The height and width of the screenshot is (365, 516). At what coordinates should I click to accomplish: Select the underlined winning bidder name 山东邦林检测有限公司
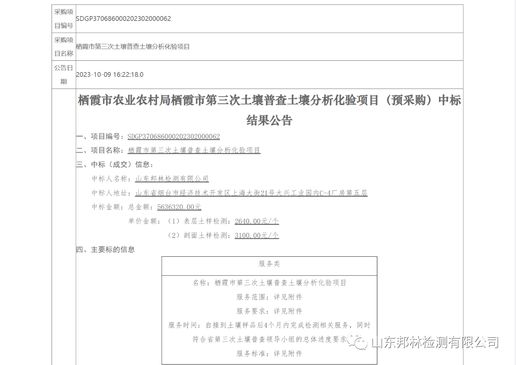tap(172, 179)
